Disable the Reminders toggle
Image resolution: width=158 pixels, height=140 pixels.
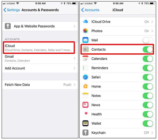click(x=148, y=68)
